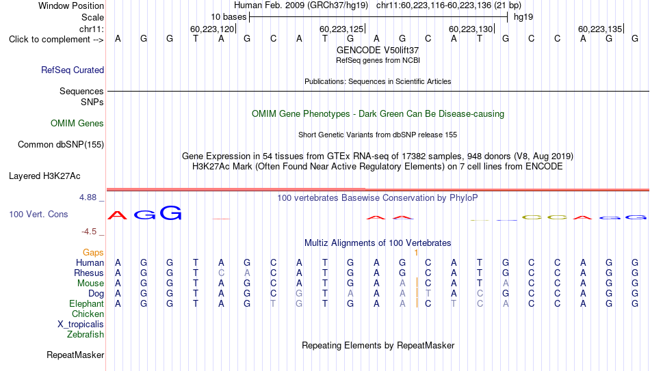Click 'Multiz Alignments of 100 Vertebrates' title

(378, 243)
